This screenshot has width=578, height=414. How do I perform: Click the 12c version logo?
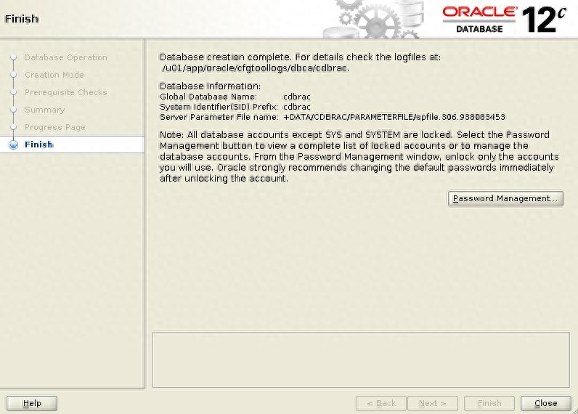point(544,20)
